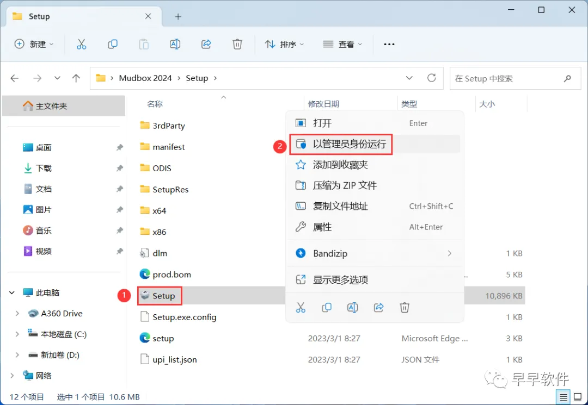Select the x64 folder

159,211
